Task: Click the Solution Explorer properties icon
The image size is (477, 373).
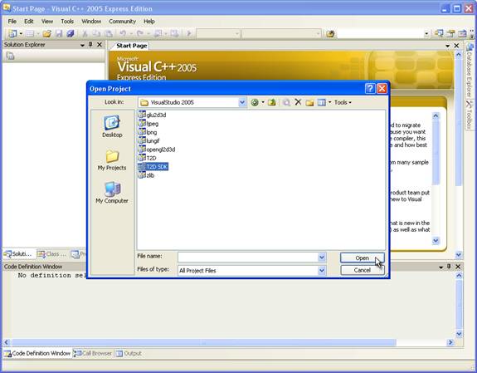Action: pyautogui.click(x=10, y=56)
